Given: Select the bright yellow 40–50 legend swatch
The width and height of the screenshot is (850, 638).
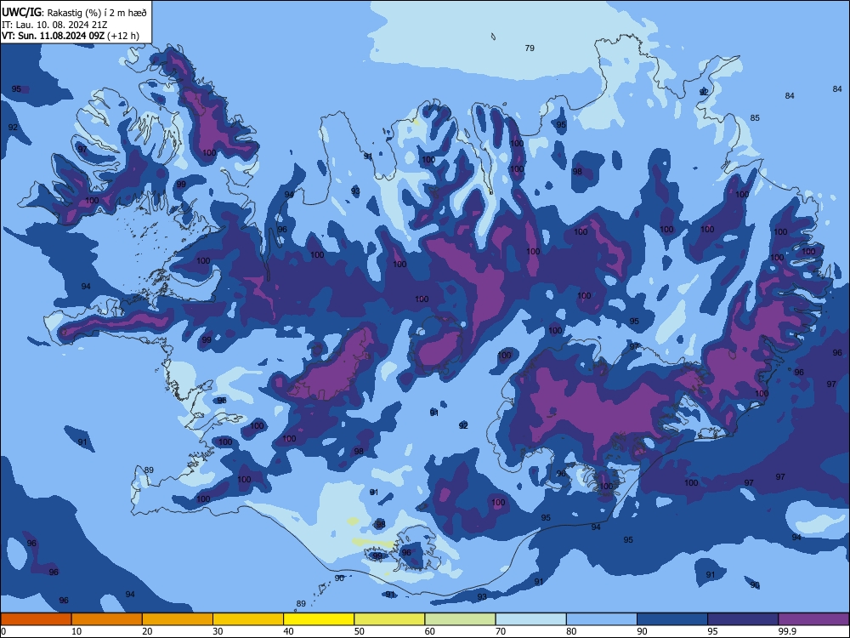Looking at the screenshot, I should 319,619.
